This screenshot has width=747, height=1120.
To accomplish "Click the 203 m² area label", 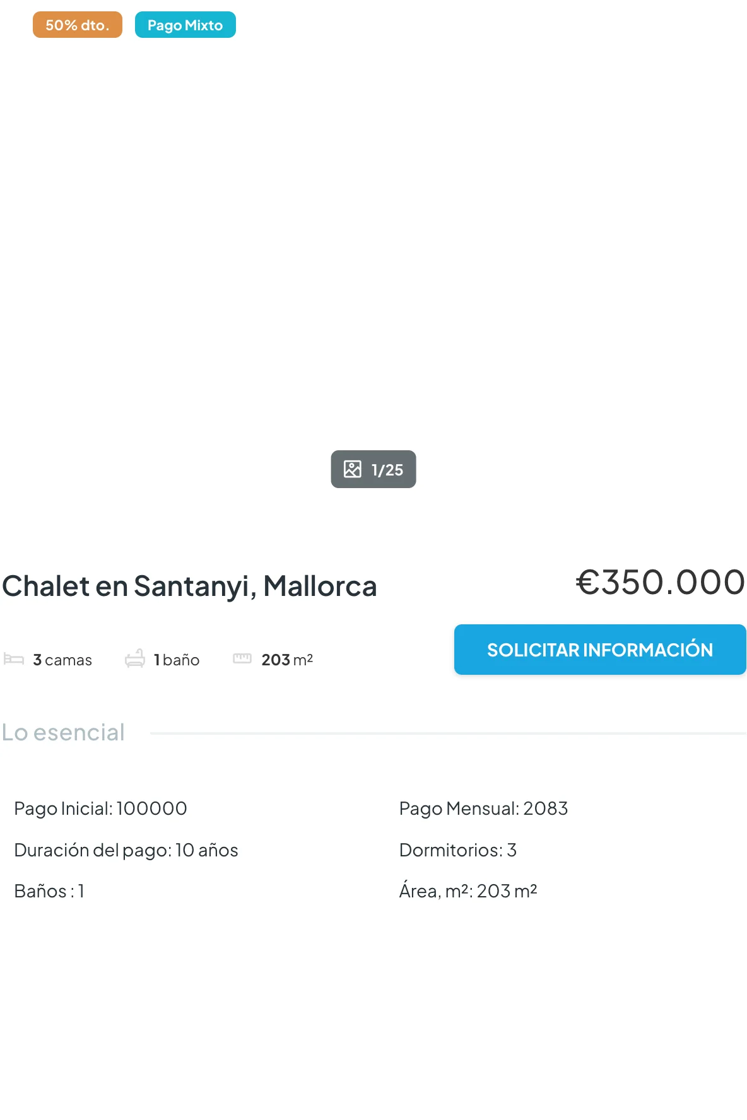I will (287, 660).
